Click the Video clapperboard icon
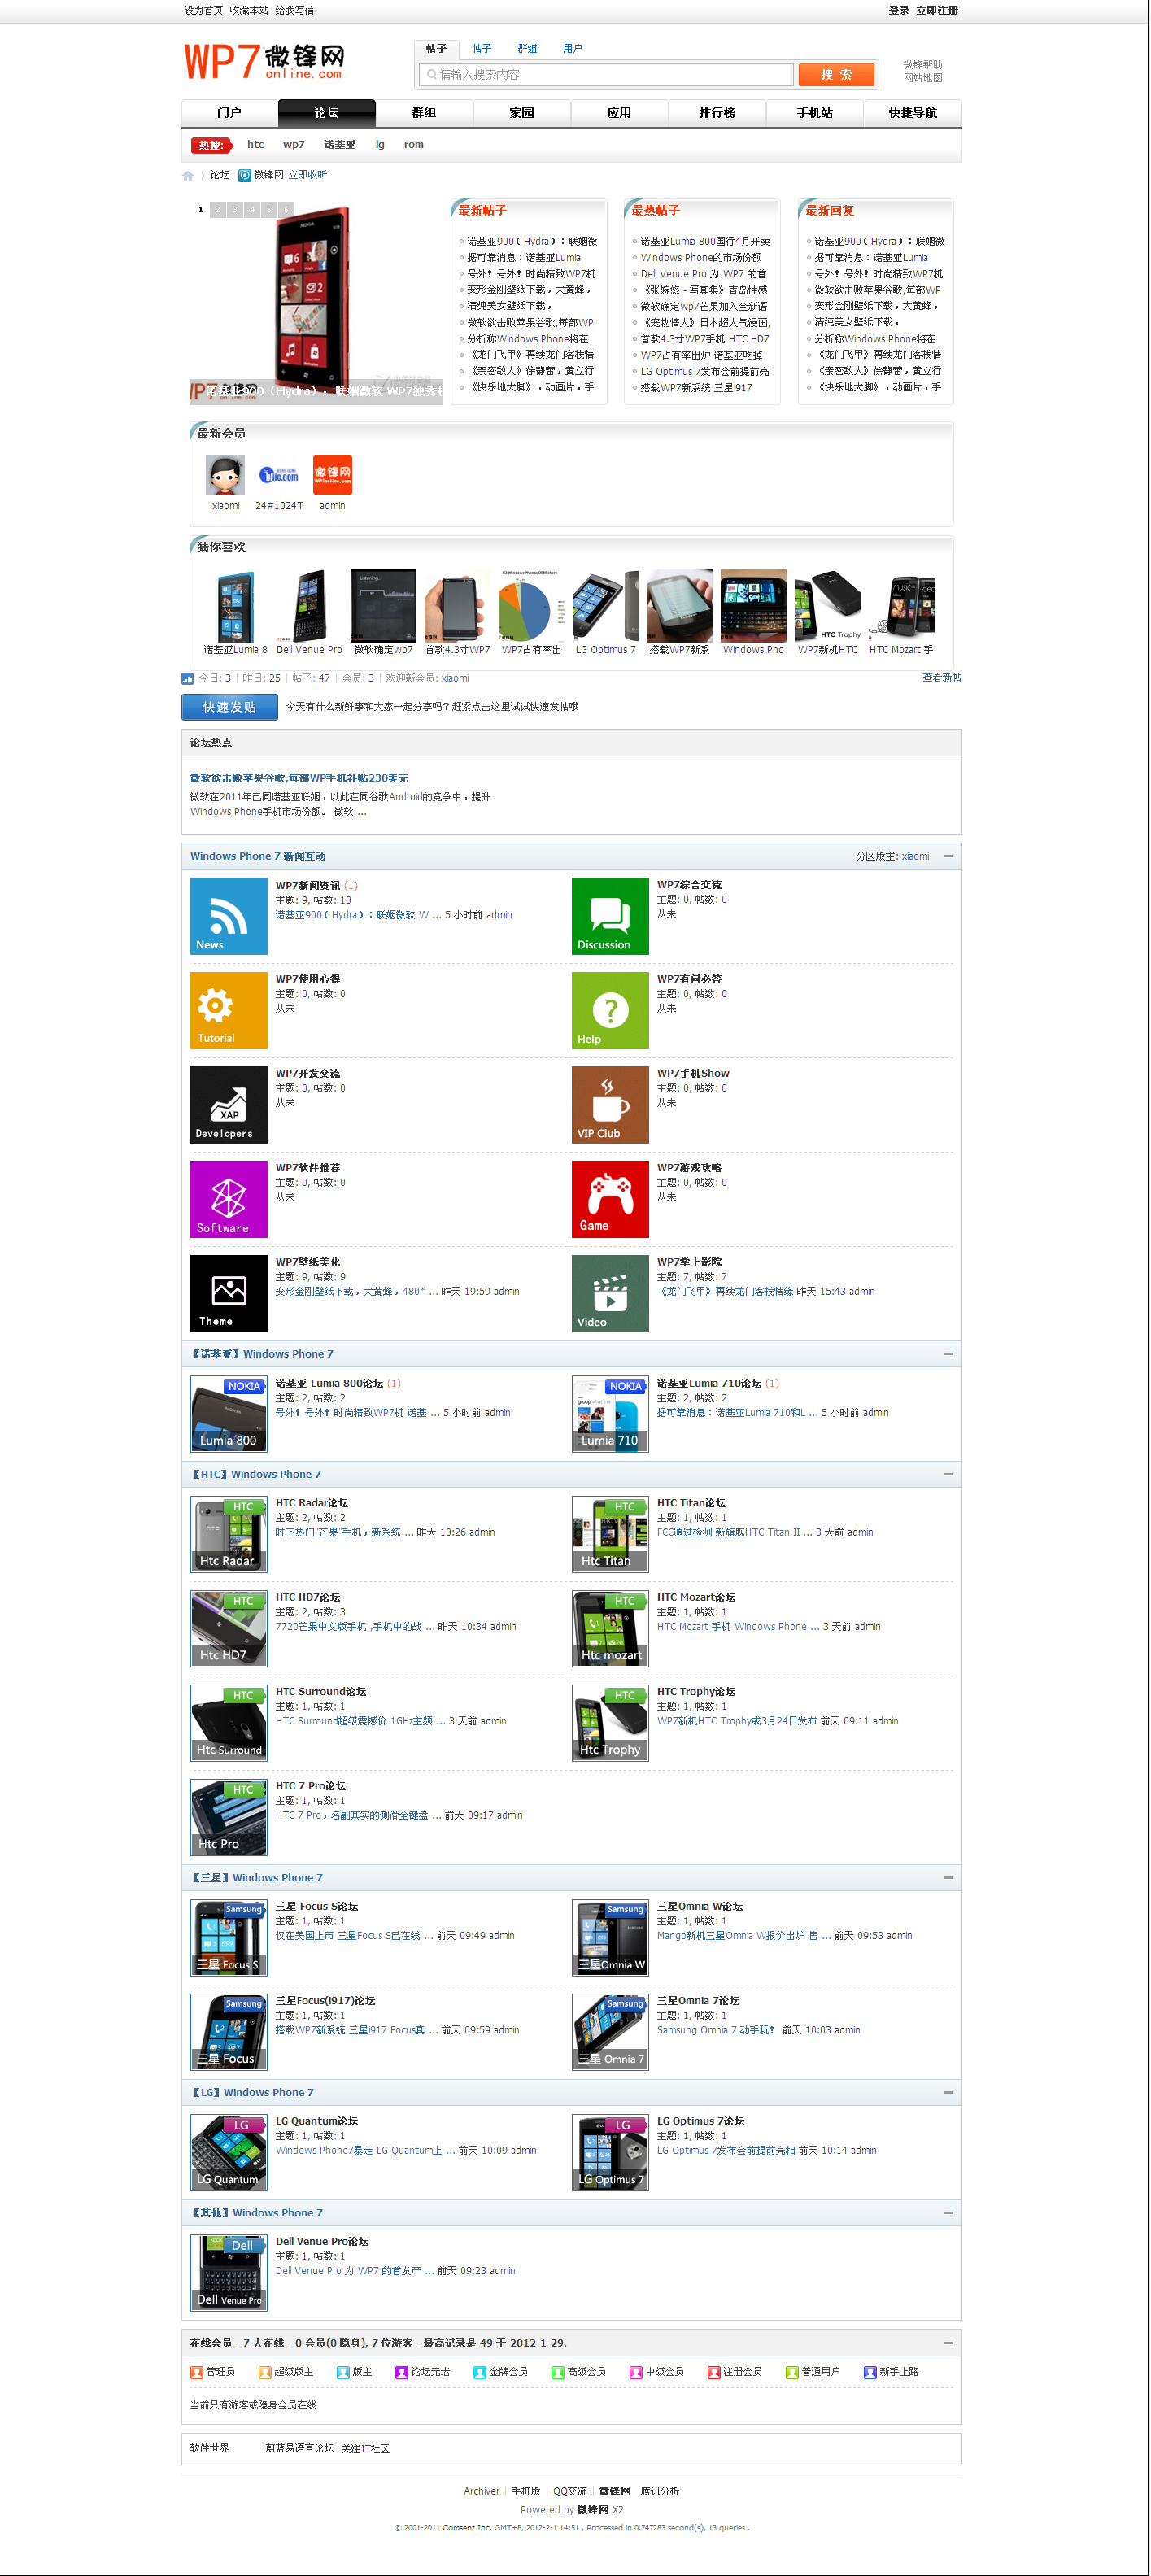 [x=609, y=1292]
